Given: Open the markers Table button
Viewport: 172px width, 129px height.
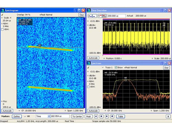Looking at the screenshot, I should tap(120, 116).
